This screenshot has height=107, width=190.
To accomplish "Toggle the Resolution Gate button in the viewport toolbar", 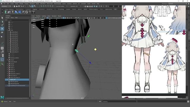I will pos(51,18).
